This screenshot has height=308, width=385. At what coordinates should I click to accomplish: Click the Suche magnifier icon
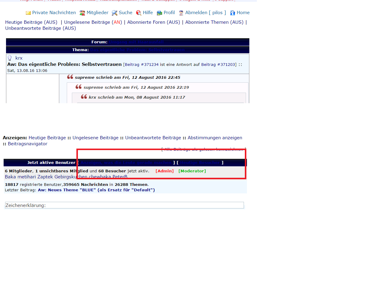[x=114, y=13]
